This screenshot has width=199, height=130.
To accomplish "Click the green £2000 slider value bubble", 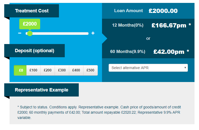I will coord(30,24).
